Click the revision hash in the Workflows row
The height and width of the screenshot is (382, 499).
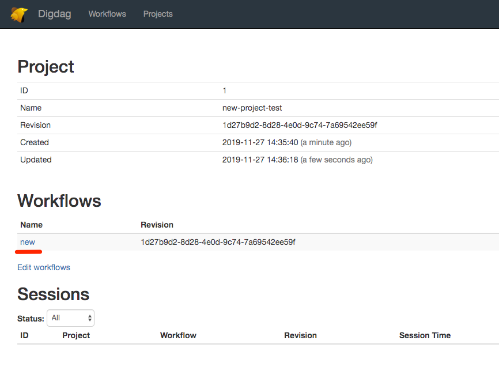pos(218,242)
